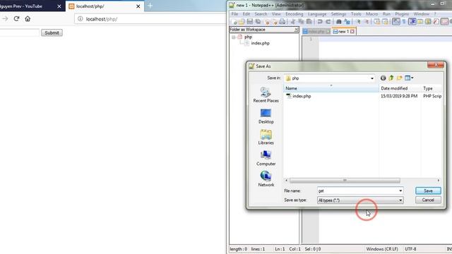Select Libraries in Save As sidebar
Image resolution: width=452 pixels, height=254 pixels.
[x=266, y=137]
